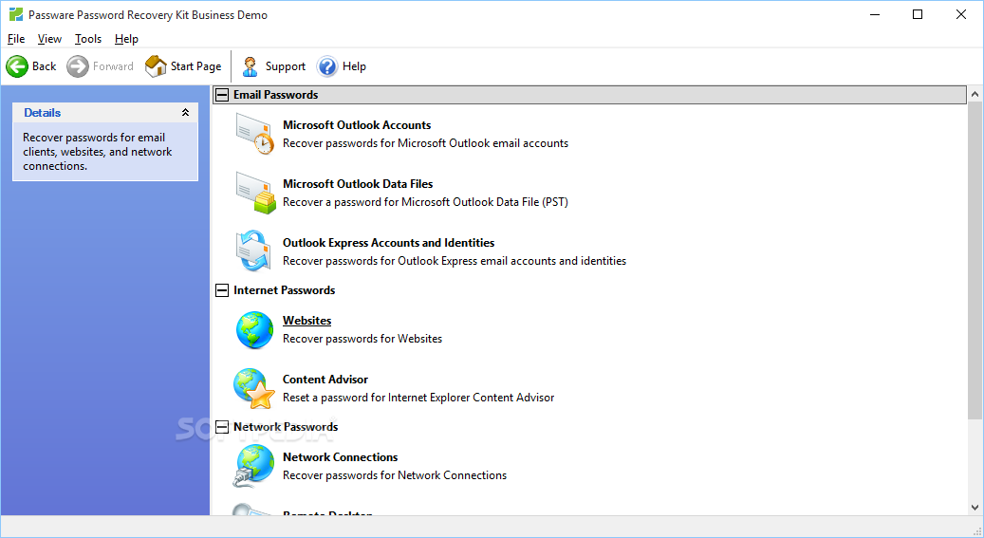
Task: Collapse the Details panel chevron
Action: 185,112
